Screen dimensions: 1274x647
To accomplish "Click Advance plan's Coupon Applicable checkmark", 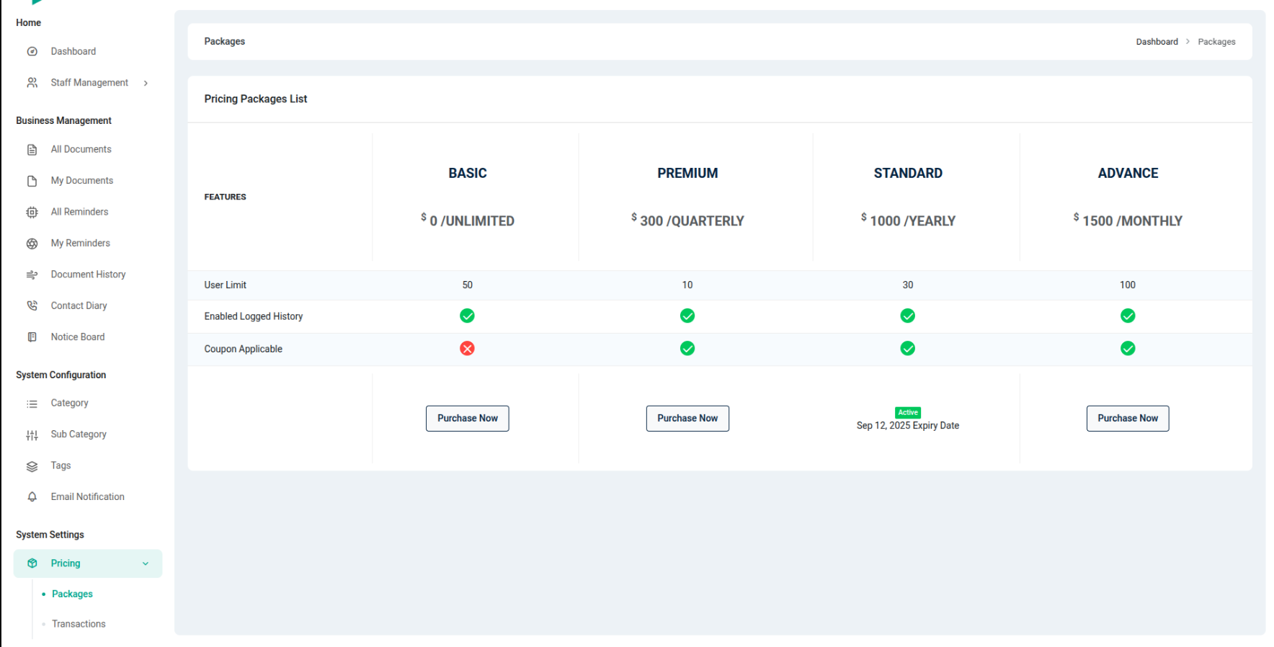I will (x=1128, y=349).
